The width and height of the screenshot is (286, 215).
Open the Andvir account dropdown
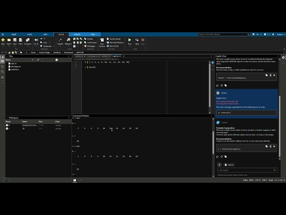pos(281,34)
